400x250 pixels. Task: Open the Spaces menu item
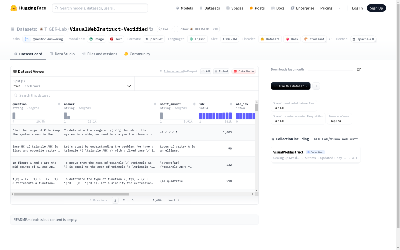[x=235, y=8]
